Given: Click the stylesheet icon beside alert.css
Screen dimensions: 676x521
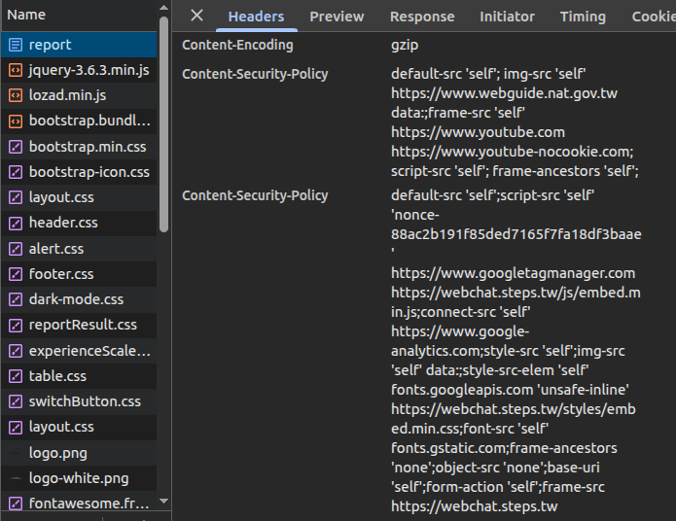Looking at the screenshot, I should pyautogui.click(x=16, y=249).
